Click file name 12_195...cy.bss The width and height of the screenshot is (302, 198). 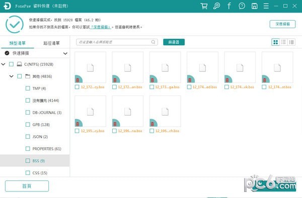[93, 131]
